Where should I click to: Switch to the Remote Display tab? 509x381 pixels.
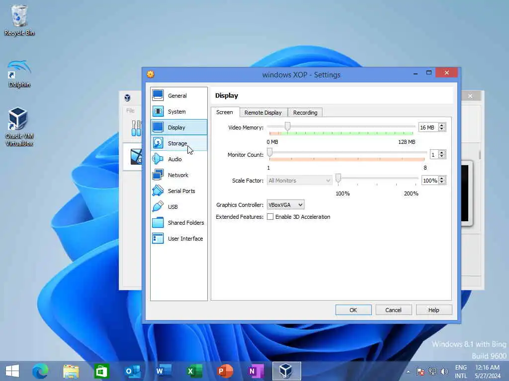coord(263,113)
